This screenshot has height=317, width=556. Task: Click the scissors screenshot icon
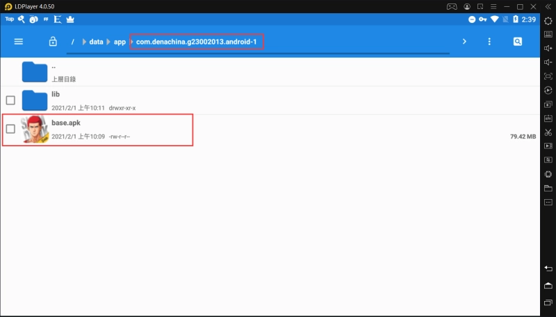tap(548, 132)
